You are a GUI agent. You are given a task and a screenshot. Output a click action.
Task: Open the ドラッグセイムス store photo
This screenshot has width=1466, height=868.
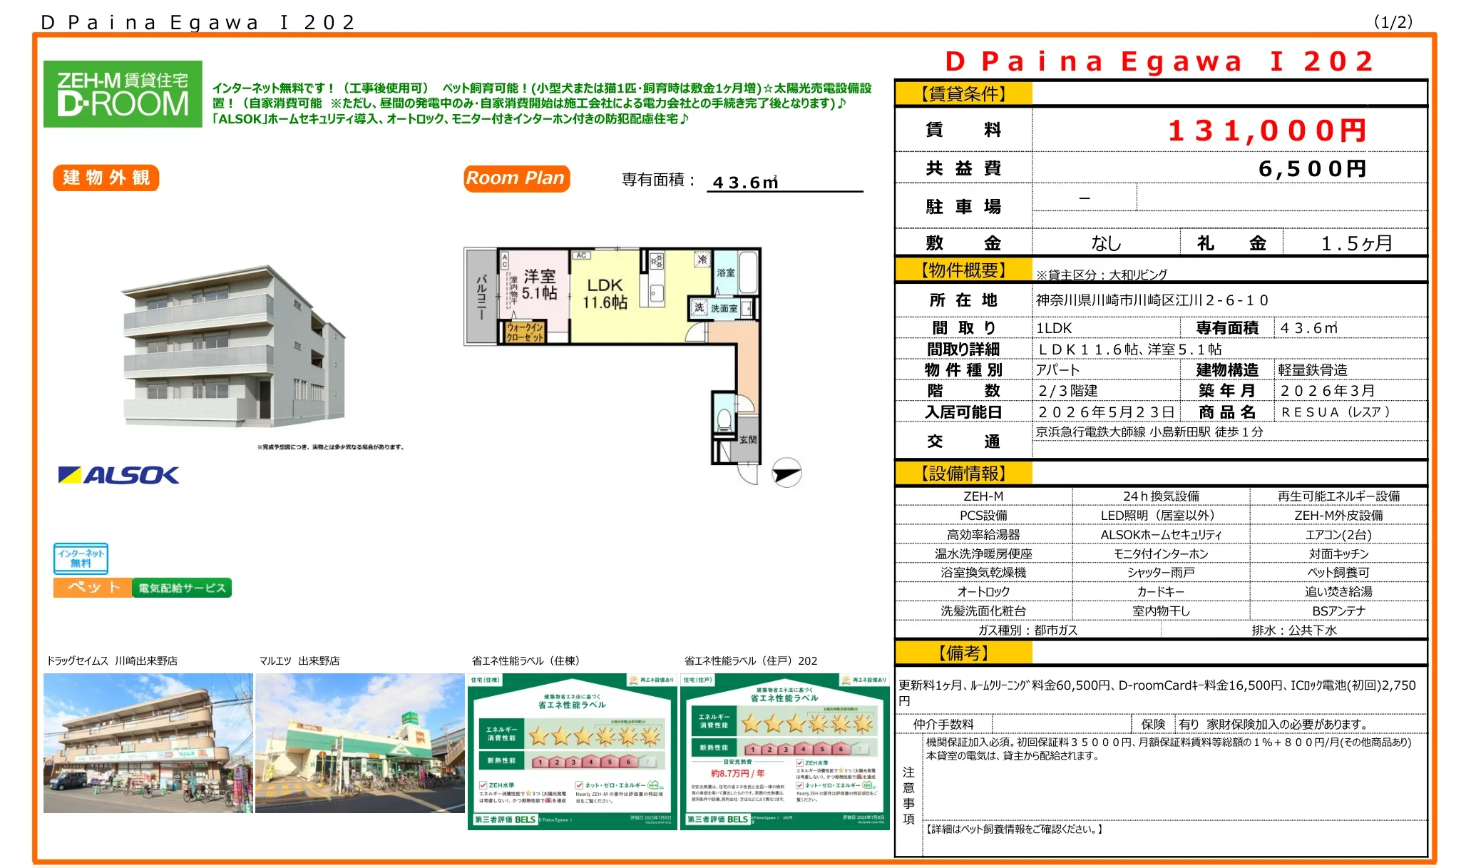pyautogui.click(x=148, y=742)
